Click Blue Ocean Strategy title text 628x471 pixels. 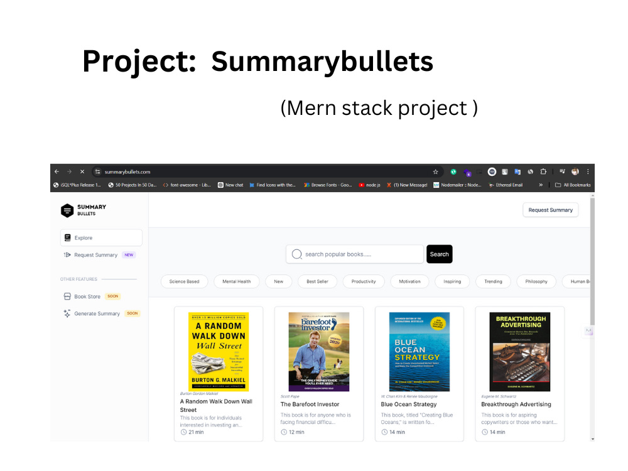(x=409, y=404)
